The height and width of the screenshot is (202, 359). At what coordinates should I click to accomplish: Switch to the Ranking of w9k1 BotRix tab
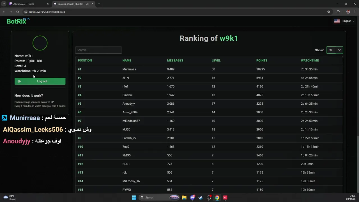[73, 4]
